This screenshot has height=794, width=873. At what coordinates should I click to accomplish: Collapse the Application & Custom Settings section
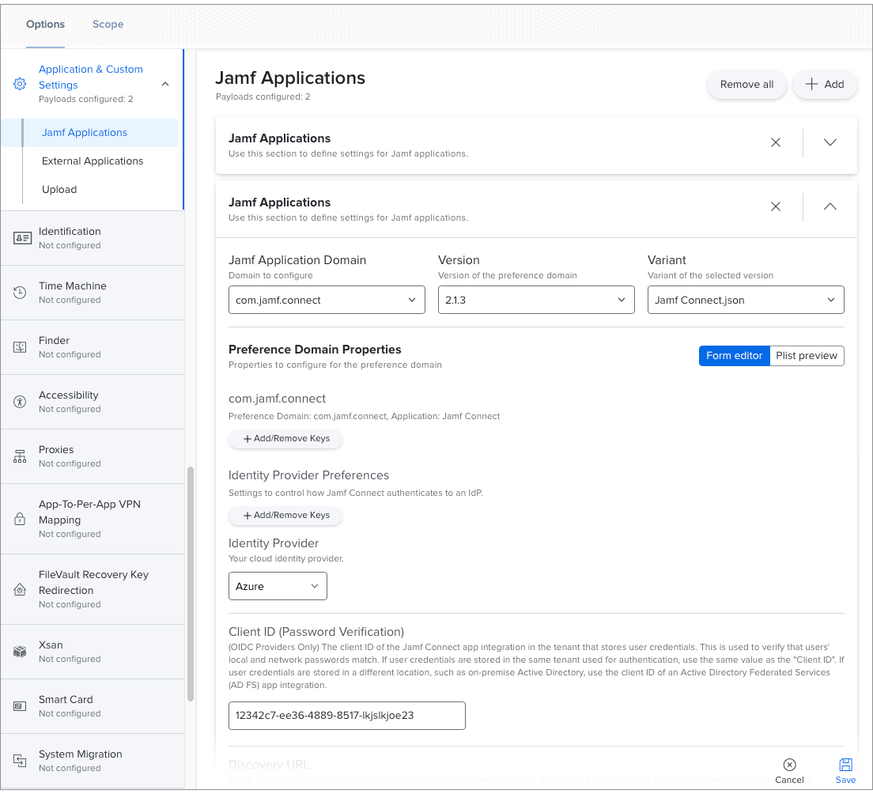[164, 83]
